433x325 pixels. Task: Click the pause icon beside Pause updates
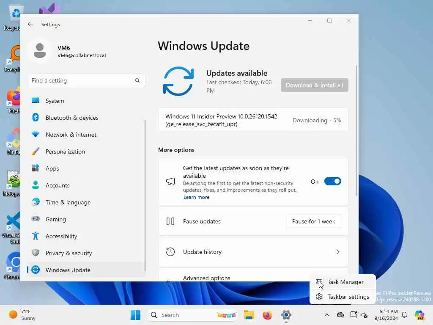170,221
